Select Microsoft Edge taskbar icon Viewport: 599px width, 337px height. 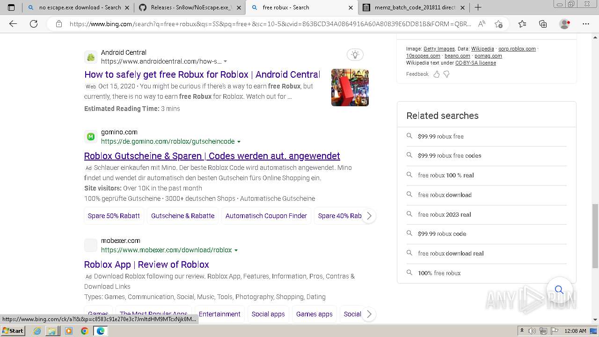pyautogui.click(x=100, y=331)
